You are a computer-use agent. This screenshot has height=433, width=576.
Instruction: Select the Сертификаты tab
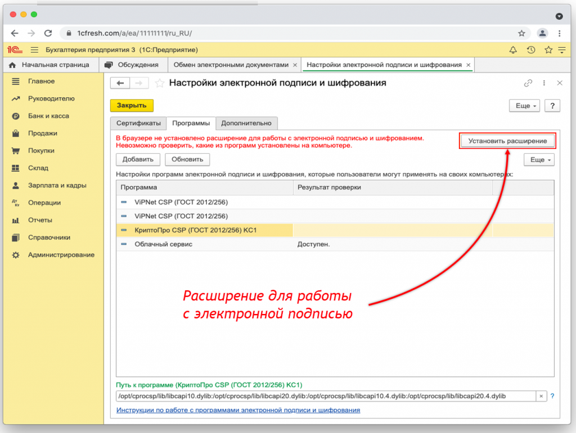(x=138, y=123)
